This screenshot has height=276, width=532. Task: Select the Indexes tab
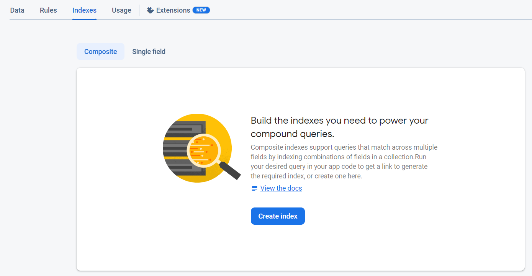[84, 10]
